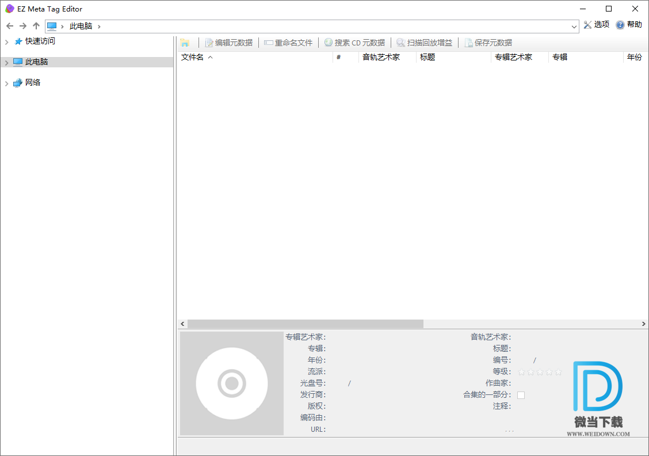Viewport: 649px width, 456px height.
Task: Expand the 快速访问 tree node
Action: [x=7, y=42]
